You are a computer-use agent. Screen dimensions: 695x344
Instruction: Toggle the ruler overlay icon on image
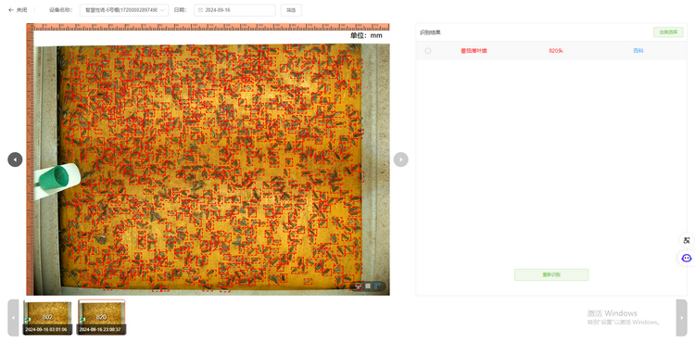tap(358, 286)
